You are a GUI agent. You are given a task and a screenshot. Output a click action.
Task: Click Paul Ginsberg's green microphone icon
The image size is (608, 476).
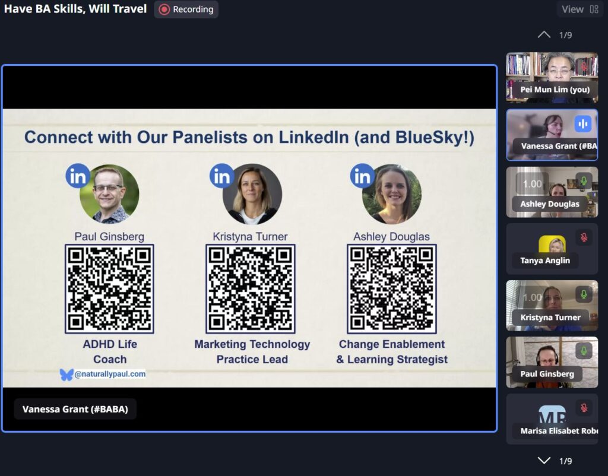(584, 351)
